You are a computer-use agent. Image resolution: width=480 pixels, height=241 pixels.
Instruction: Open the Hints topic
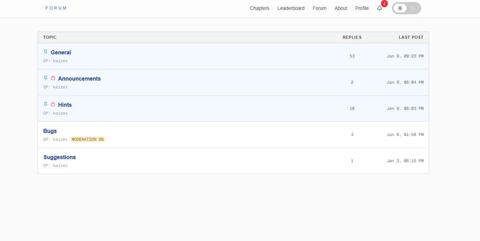point(65,105)
